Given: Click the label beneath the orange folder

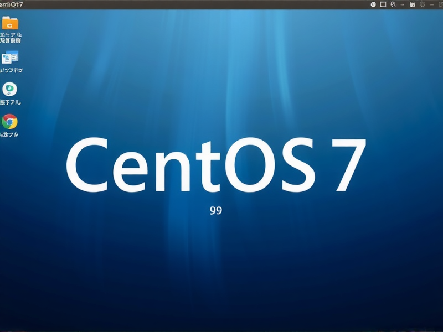Looking at the screenshot, I should coord(10,38).
